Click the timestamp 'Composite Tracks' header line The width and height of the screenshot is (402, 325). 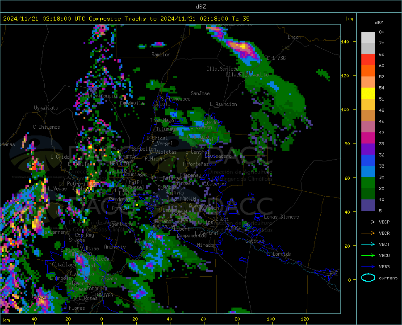pyautogui.click(x=126, y=19)
